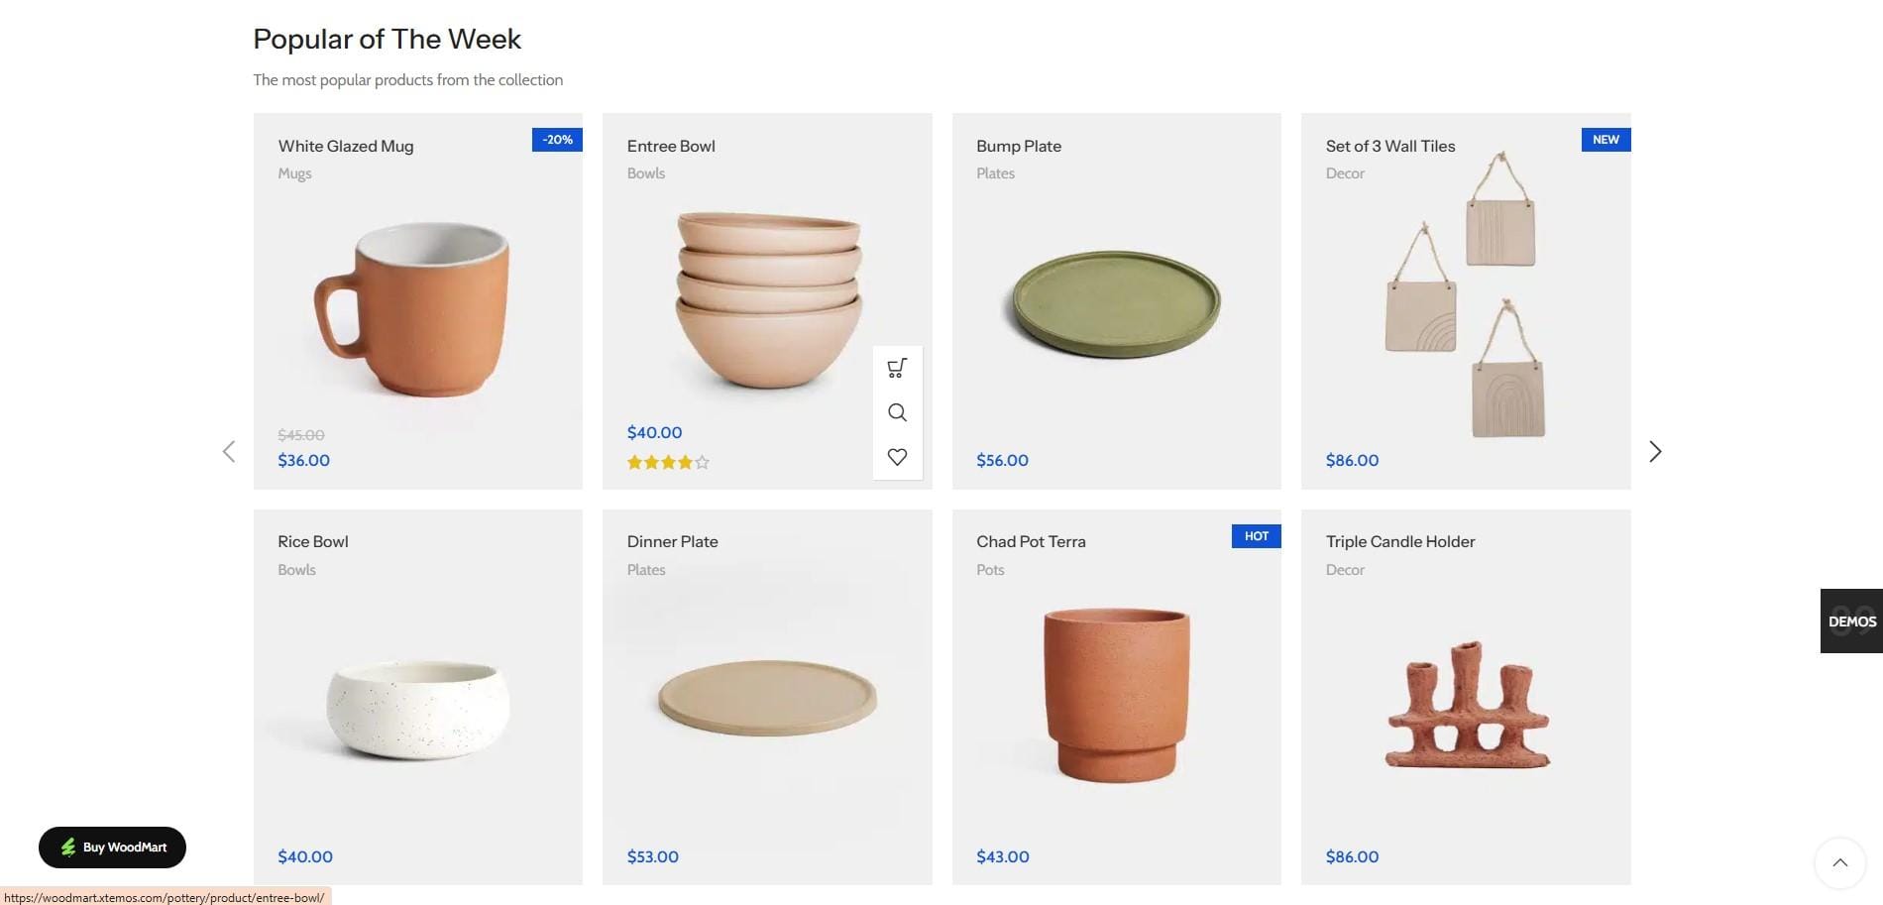Click the Entree Bowl star rating
Screen dimensions: 1883x905
click(668, 462)
